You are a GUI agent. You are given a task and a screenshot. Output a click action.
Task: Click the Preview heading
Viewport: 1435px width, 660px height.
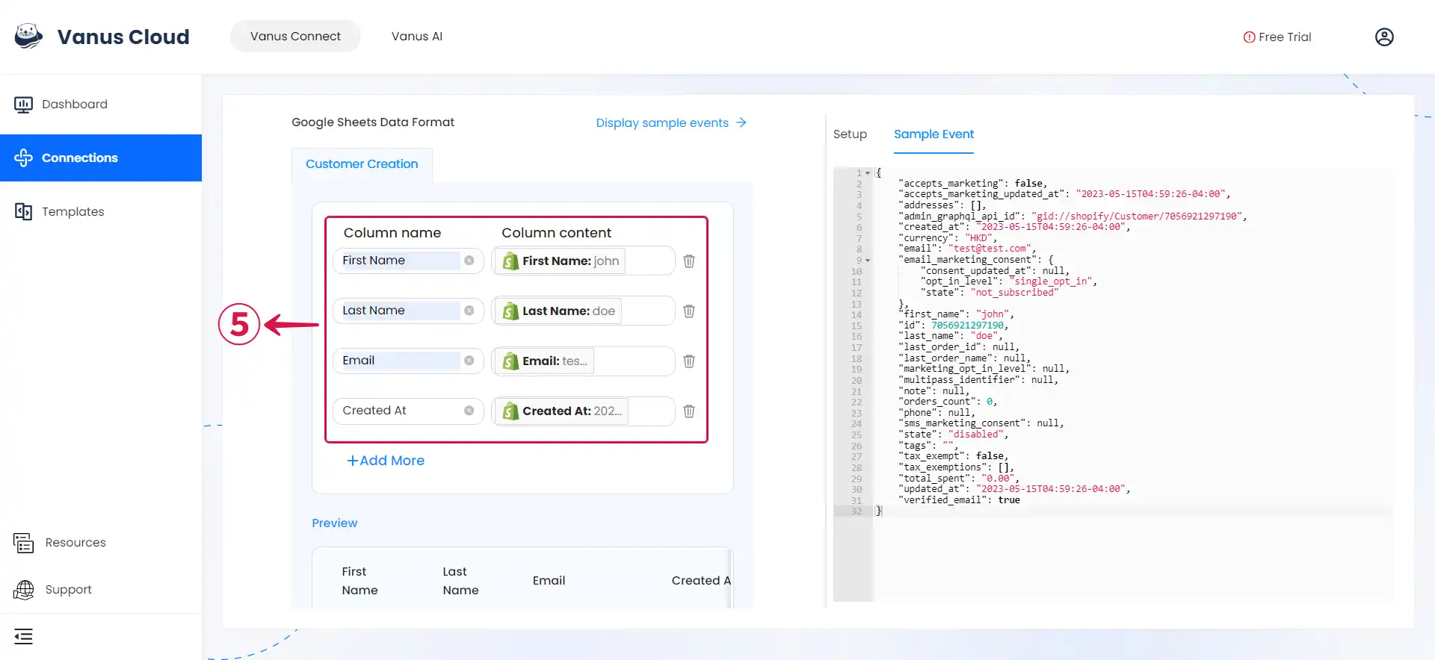[x=335, y=523]
